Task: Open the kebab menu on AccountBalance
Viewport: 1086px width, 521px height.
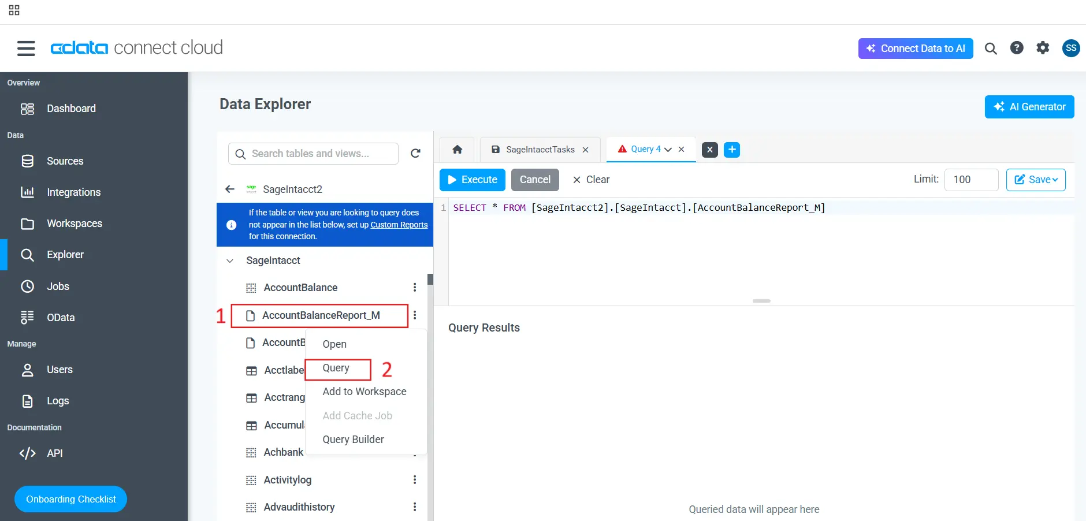Action: 415,287
